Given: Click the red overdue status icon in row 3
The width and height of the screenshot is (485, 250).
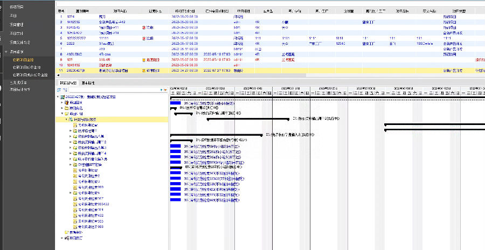Looking at the screenshot, I should point(143,26).
